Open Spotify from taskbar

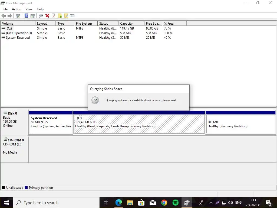click(175, 203)
